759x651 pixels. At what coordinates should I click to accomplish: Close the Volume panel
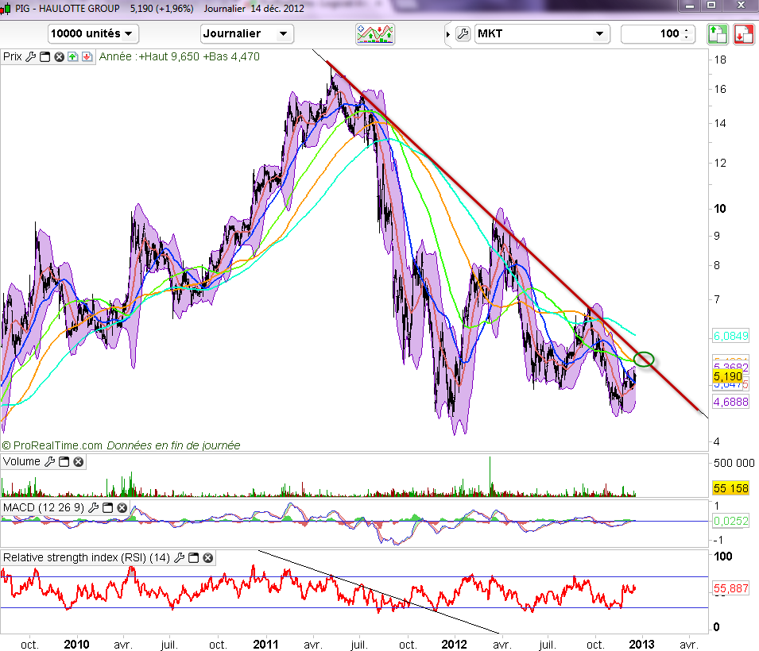point(79,462)
